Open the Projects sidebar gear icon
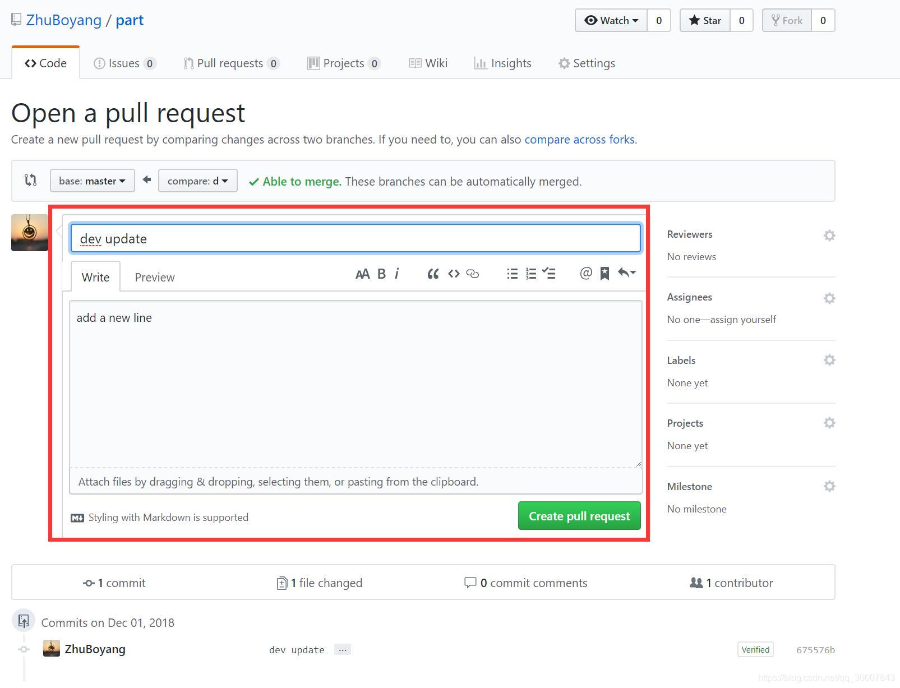The width and height of the screenshot is (900, 688). click(x=829, y=423)
